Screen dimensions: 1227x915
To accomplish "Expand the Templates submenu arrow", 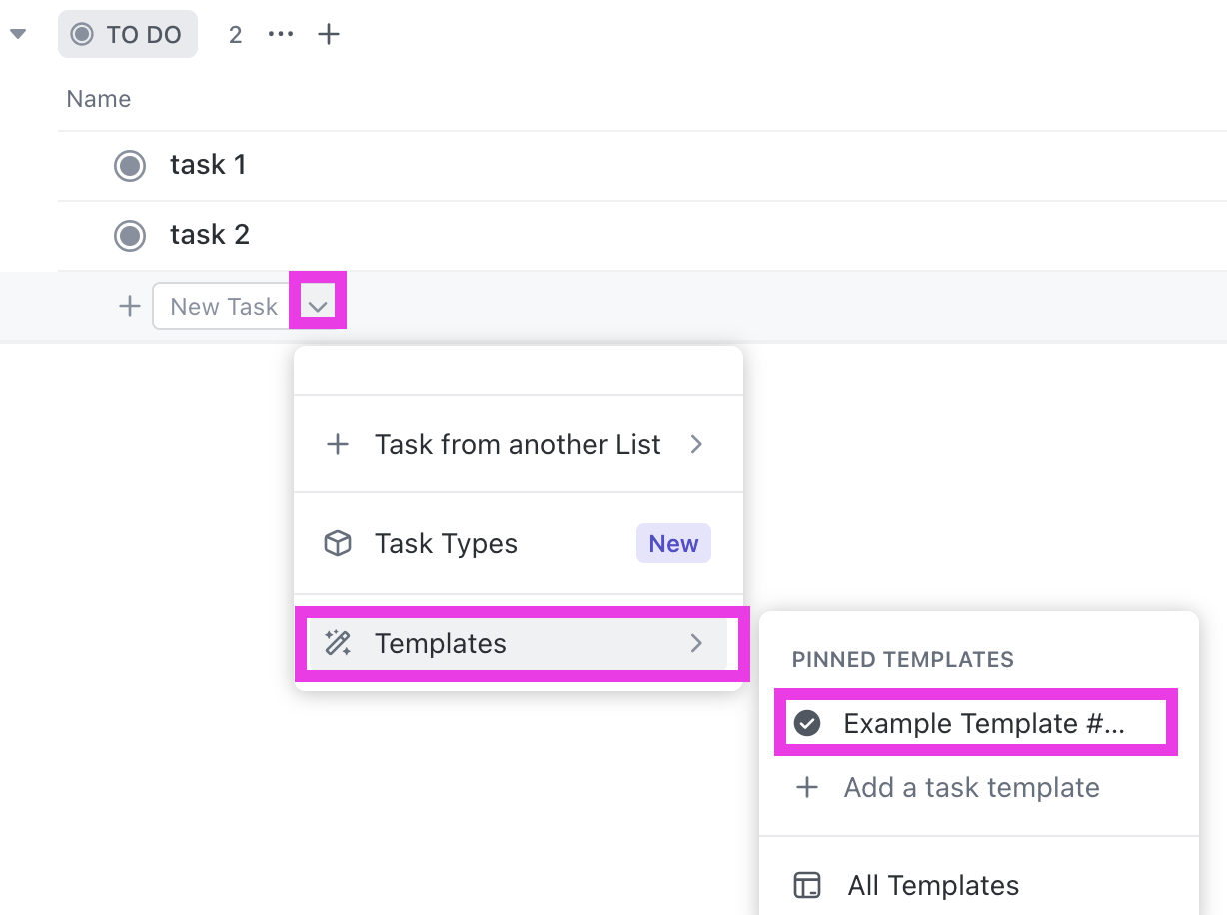I will point(697,644).
